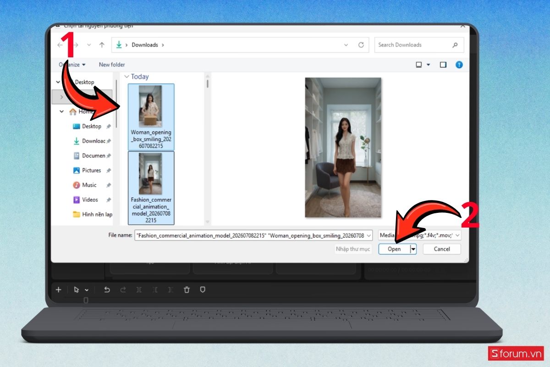Open recent locations chevron beside Up arrow
The width and height of the screenshot is (550, 367).
coord(89,45)
